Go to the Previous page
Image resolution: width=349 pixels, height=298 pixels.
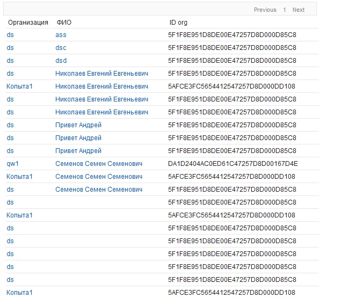tap(265, 10)
